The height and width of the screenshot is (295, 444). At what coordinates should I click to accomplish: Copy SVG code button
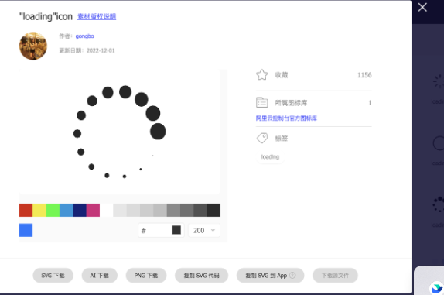201,276
